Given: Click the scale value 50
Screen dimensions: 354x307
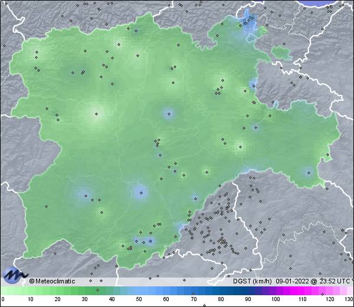Looking at the screenshot, I should 139,299.
